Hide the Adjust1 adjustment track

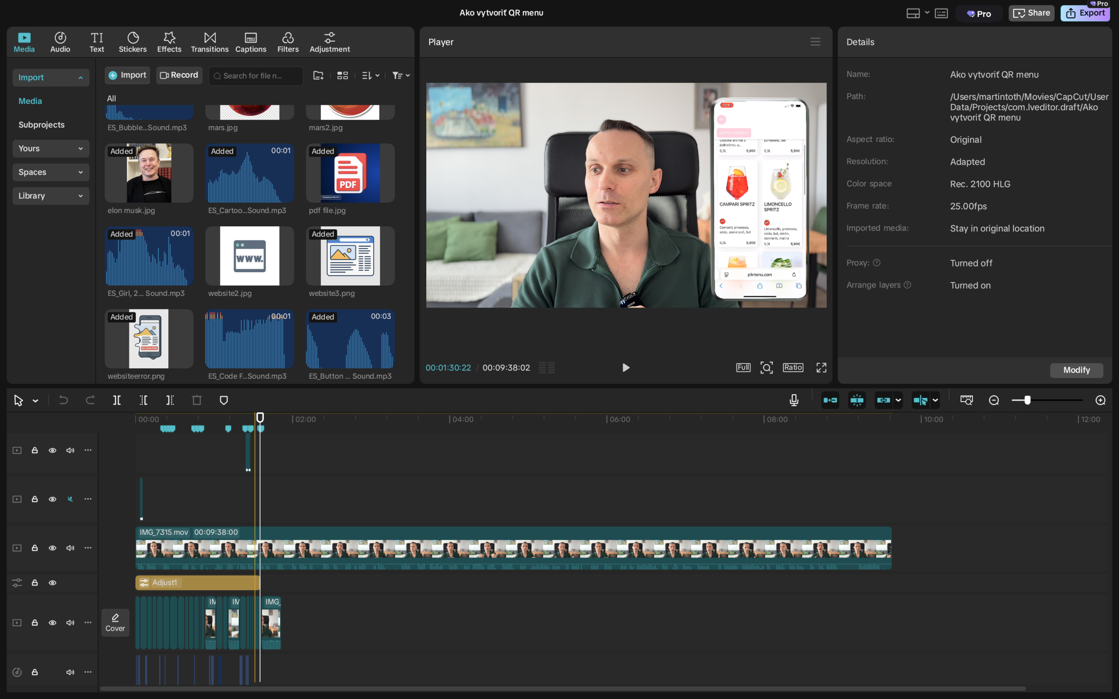pos(52,583)
